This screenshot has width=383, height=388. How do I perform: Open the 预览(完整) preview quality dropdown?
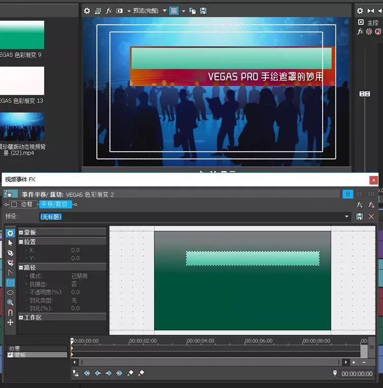[x=165, y=11]
